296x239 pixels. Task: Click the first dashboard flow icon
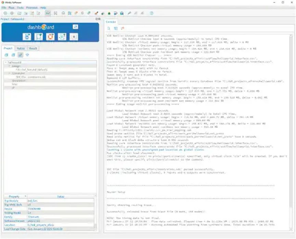pyautogui.click(x=27, y=37)
